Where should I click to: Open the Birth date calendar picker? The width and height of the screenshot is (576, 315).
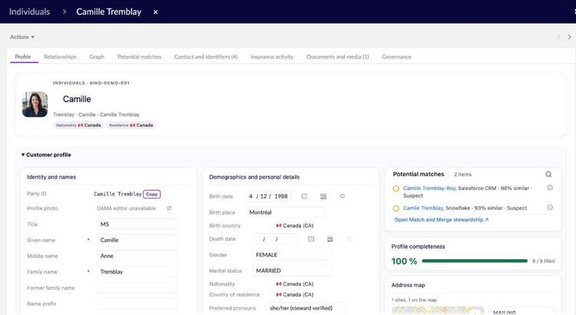pyautogui.click(x=304, y=196)
